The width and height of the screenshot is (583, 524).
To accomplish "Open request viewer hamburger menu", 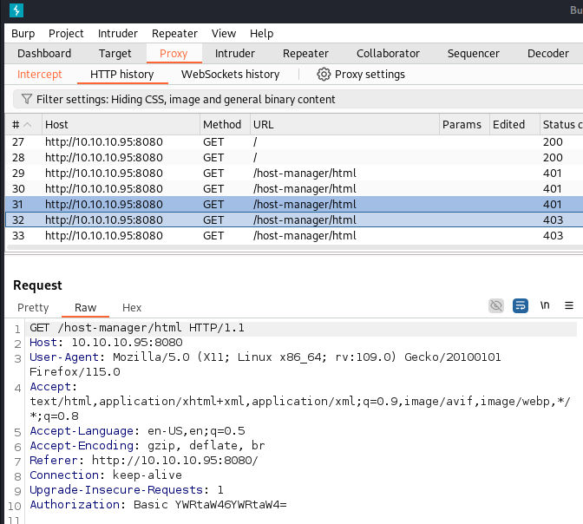I will [569, 306].
